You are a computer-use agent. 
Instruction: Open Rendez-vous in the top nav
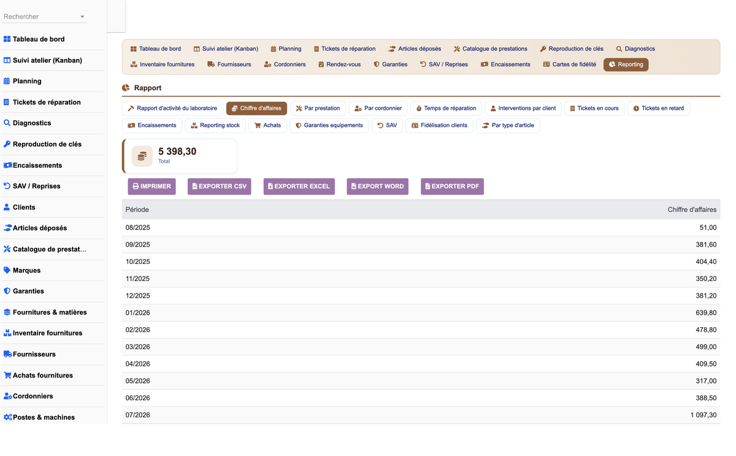click(x=339, y=64)
